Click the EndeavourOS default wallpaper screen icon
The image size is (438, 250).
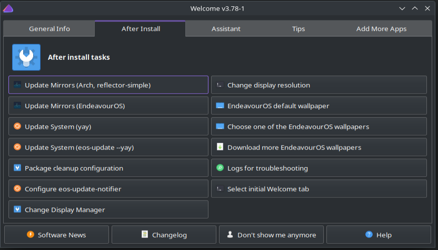[220, 106]
